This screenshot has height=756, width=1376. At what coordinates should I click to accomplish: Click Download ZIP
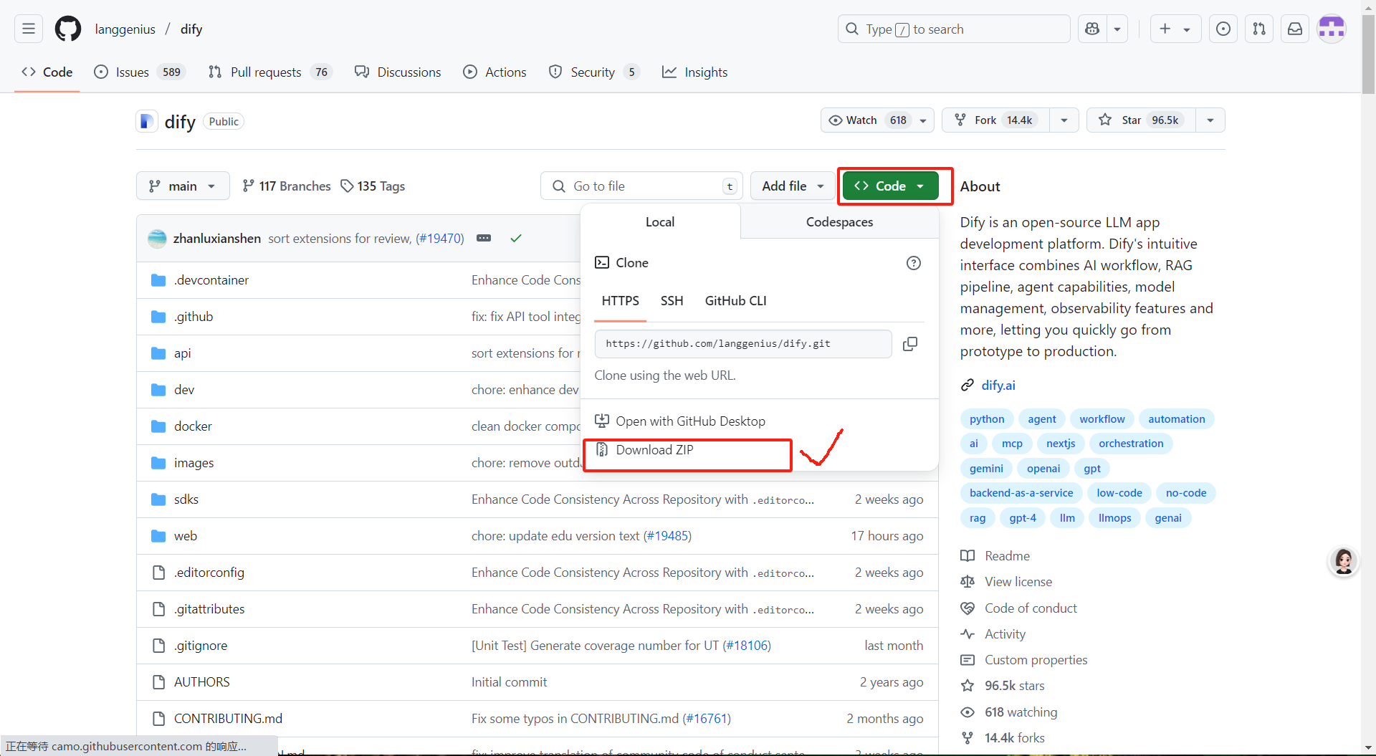[654, 450]
